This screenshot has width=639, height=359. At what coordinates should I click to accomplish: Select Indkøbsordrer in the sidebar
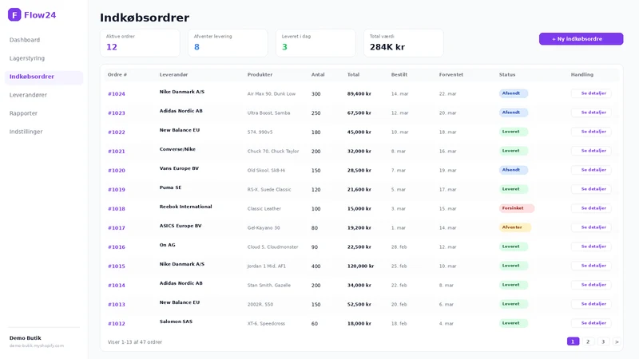point(44,77)
